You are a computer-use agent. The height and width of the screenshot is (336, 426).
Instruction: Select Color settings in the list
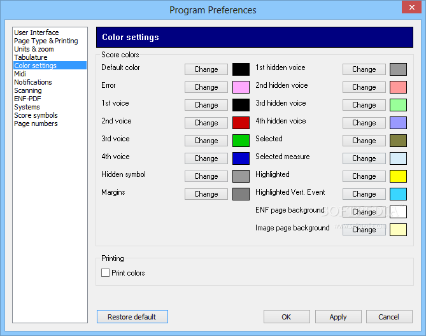coord(50,66)
